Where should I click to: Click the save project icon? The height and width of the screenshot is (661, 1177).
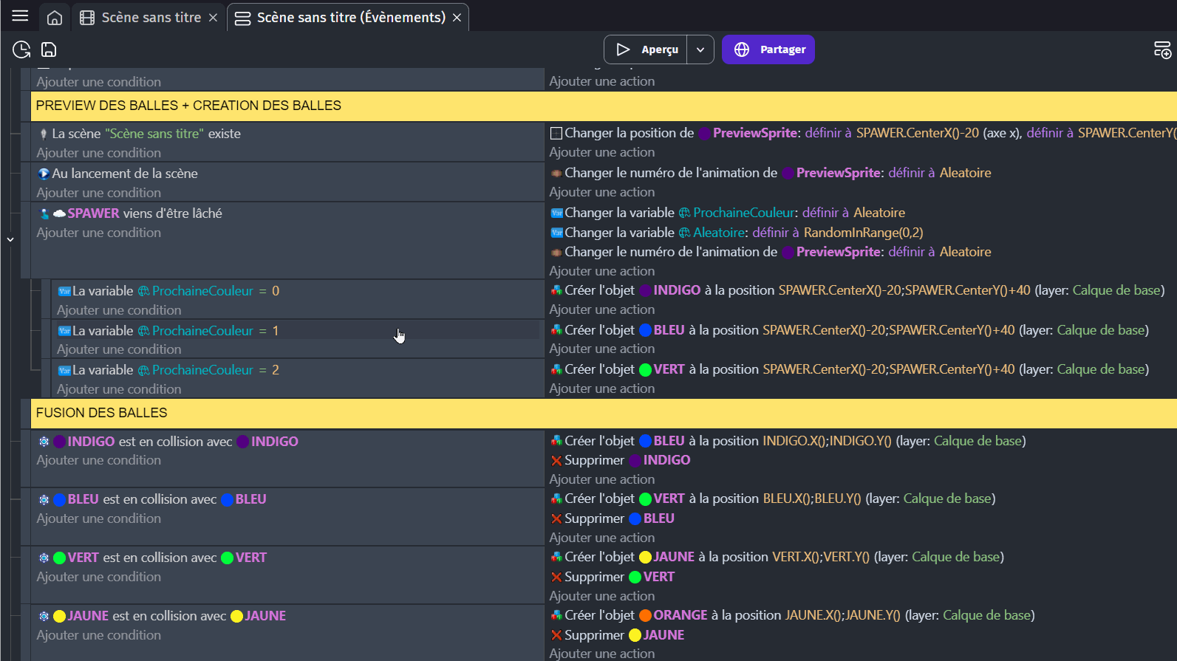[49, 49]
